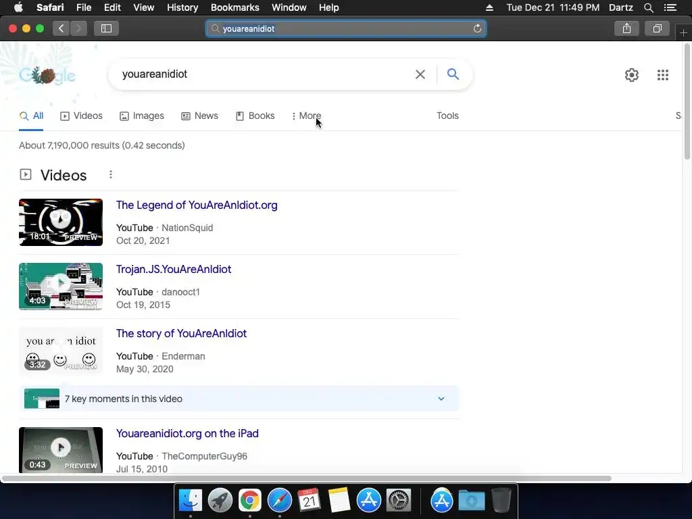
Task: Open a new tab with plus button
Action: click(x=683, y=32)
